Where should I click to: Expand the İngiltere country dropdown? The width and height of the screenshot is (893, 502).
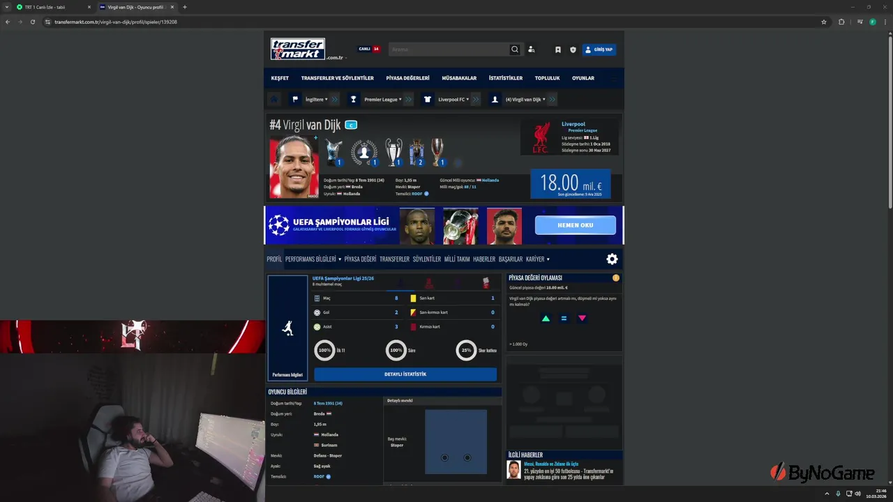(x=316, y=99)
